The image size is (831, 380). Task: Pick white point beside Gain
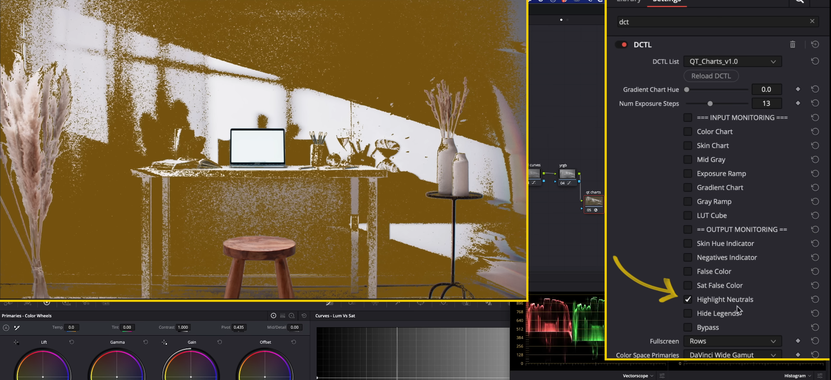click(164, 342)
